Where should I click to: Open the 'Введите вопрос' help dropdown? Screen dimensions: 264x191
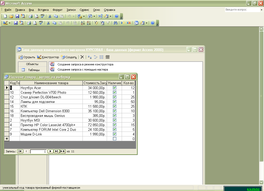coord(261,10)
